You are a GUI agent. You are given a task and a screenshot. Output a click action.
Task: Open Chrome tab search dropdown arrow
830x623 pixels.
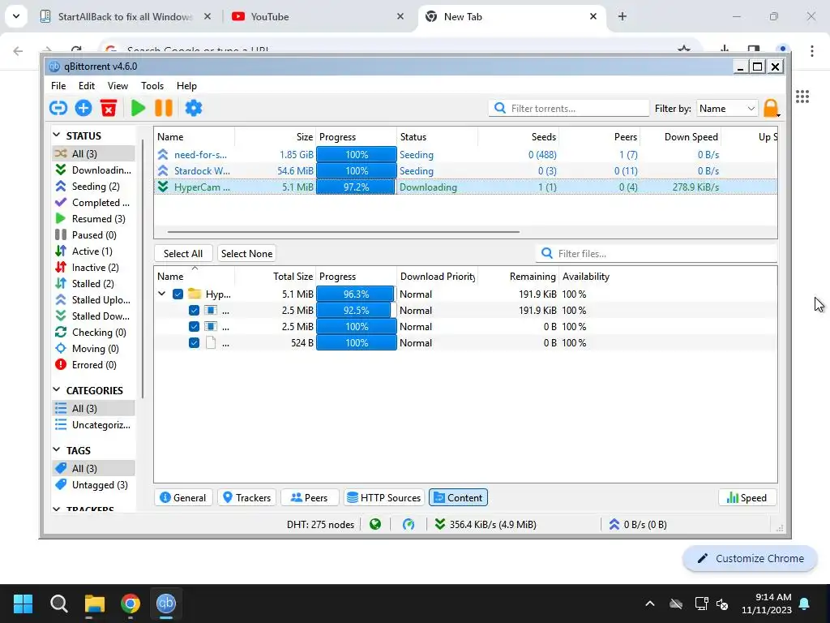click(x=16, y=16)
